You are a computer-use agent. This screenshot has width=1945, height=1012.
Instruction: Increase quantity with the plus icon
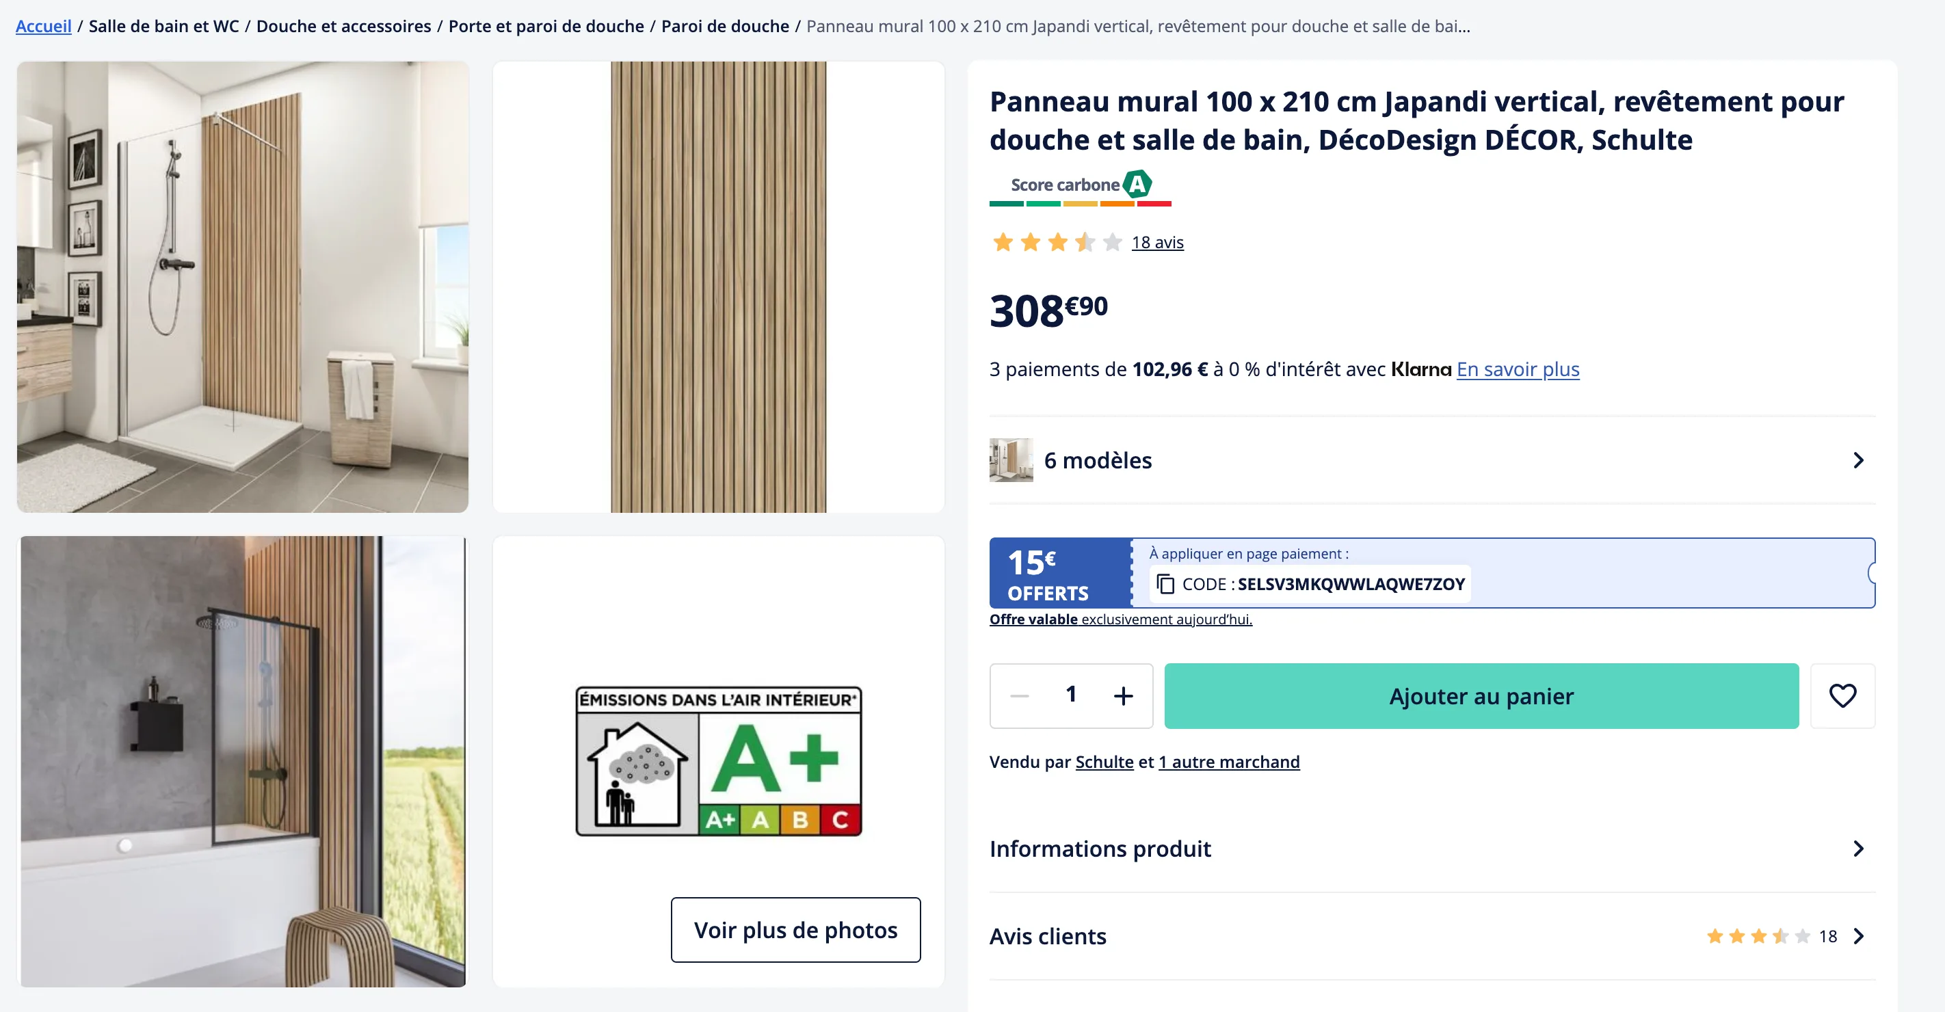coord(1124,695)
